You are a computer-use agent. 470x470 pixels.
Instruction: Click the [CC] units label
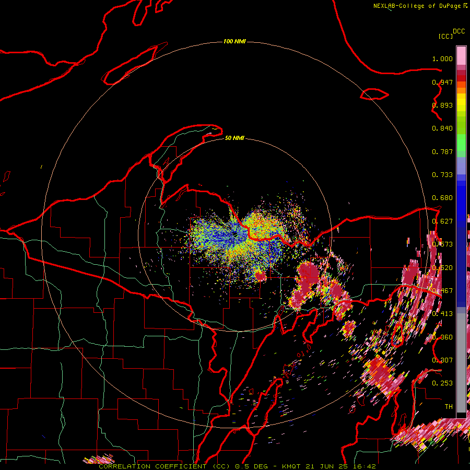click(445, 36)
